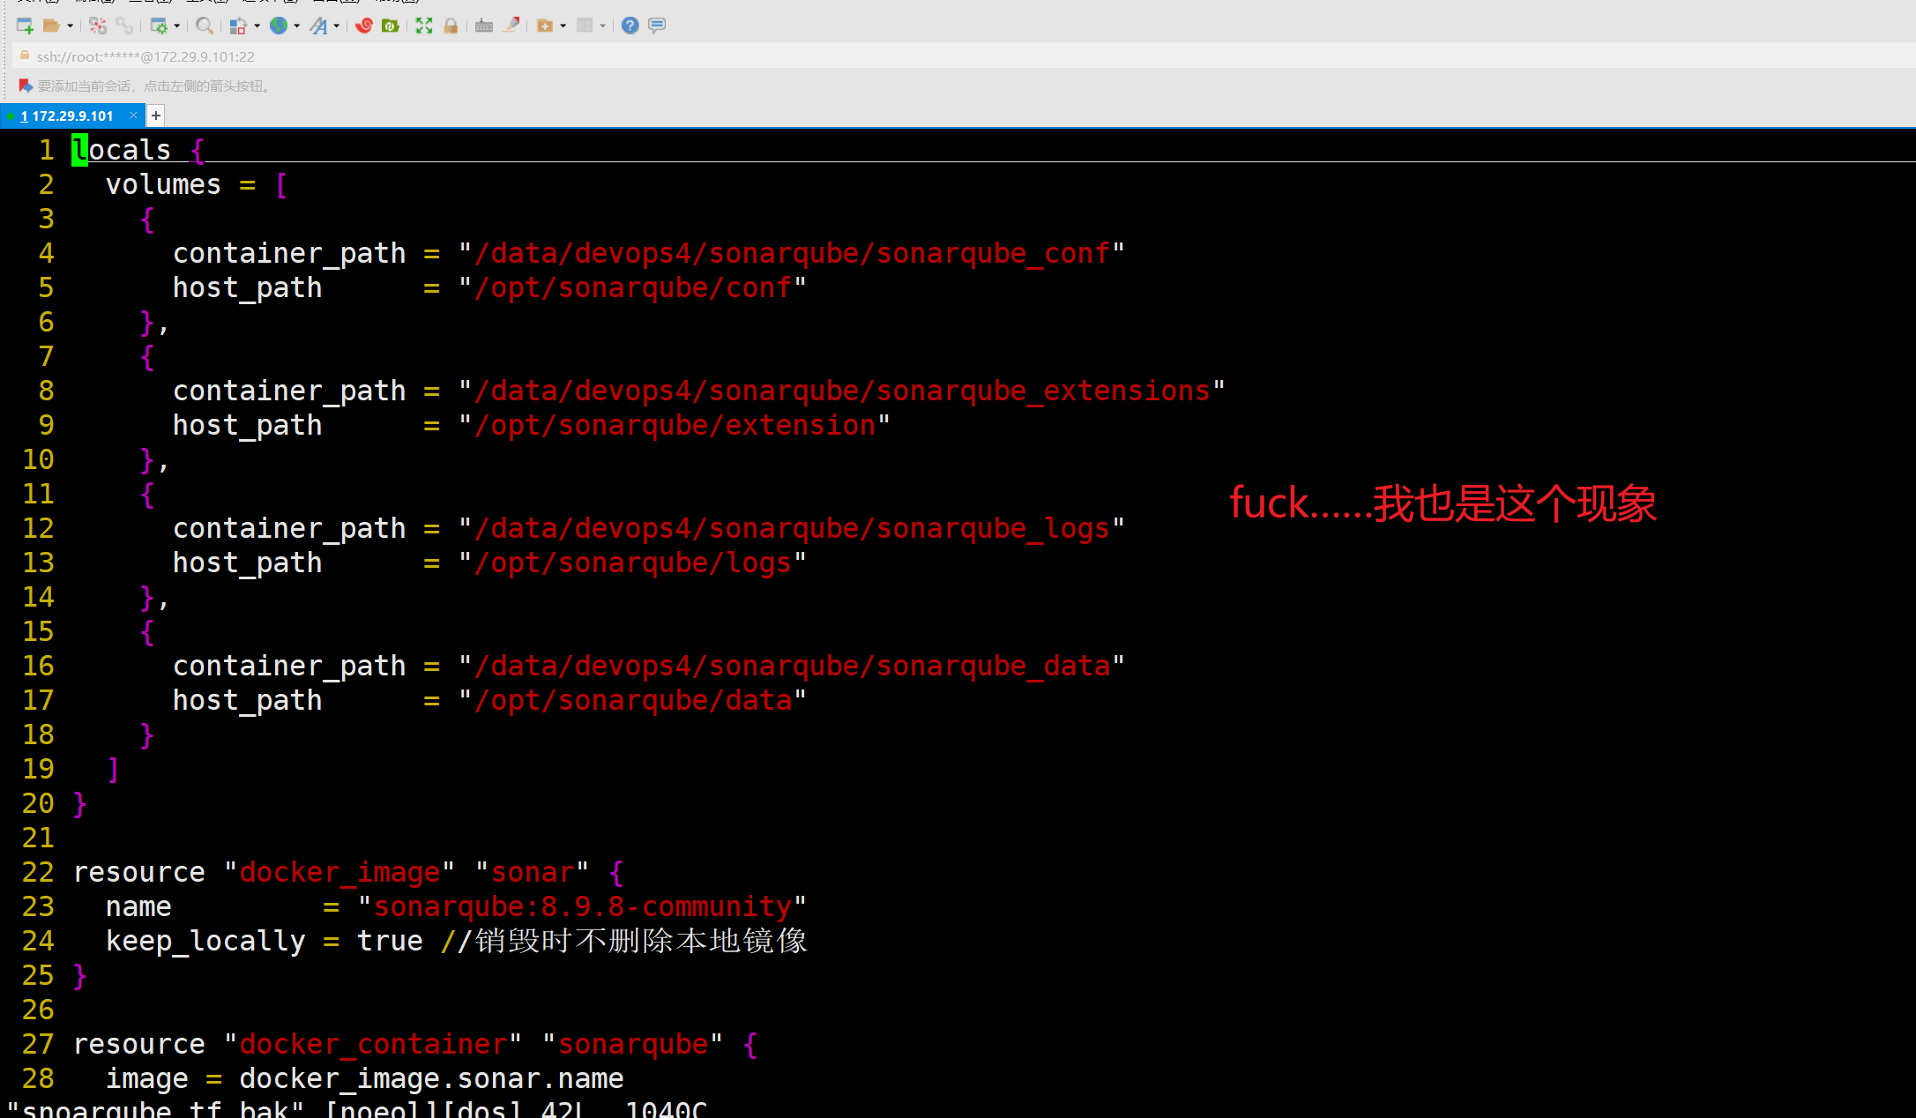Click the path "/opt/sonarqube/extension"
This screenshot has height=1118, width=1916.
point(675,425)
